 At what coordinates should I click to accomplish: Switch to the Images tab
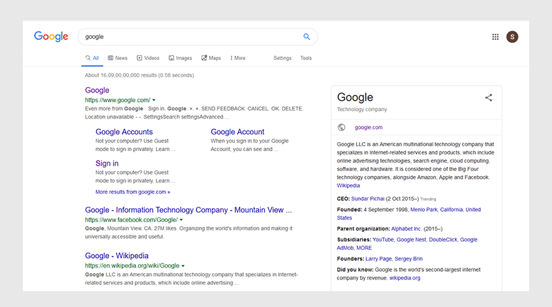coord(180,58)
